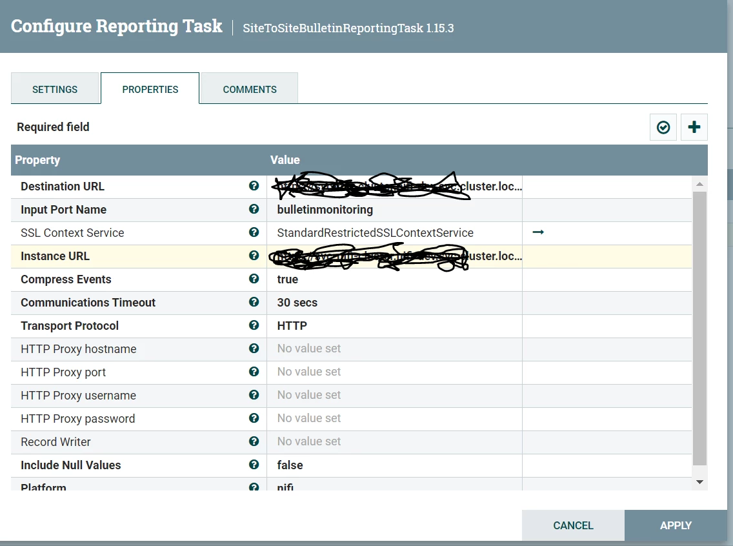Apply the reporting task configuration
This screenshot has width=733, height=546.
click(676, 525)
